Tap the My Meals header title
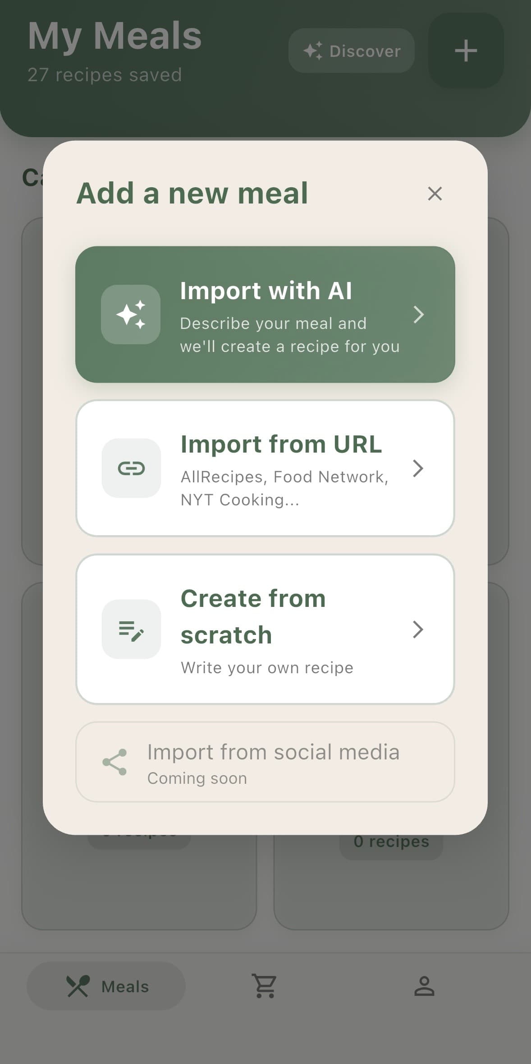The width and height of the screenshot is (531, 1064). pos(114,36)
